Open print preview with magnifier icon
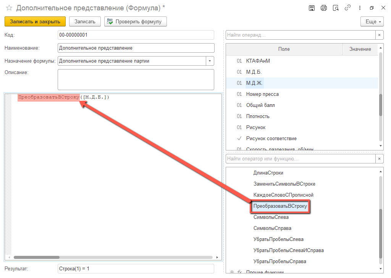391x278 pixels. 336,8
